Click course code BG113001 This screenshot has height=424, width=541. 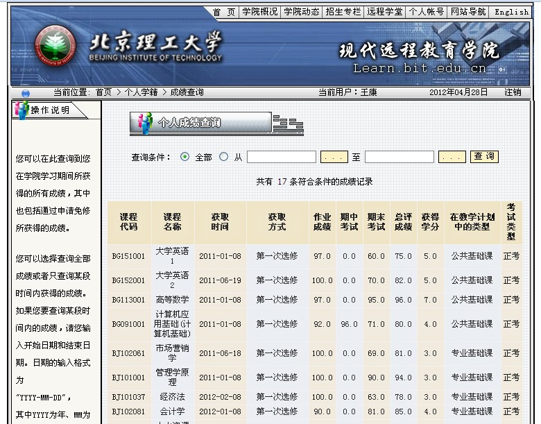coord(129,300)
